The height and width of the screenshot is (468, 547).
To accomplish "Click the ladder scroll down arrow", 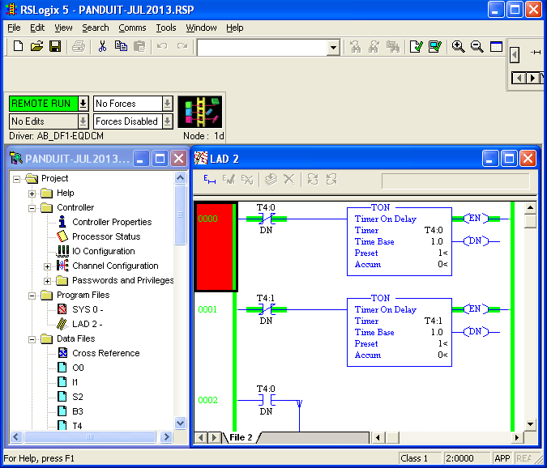I will 530,424.
